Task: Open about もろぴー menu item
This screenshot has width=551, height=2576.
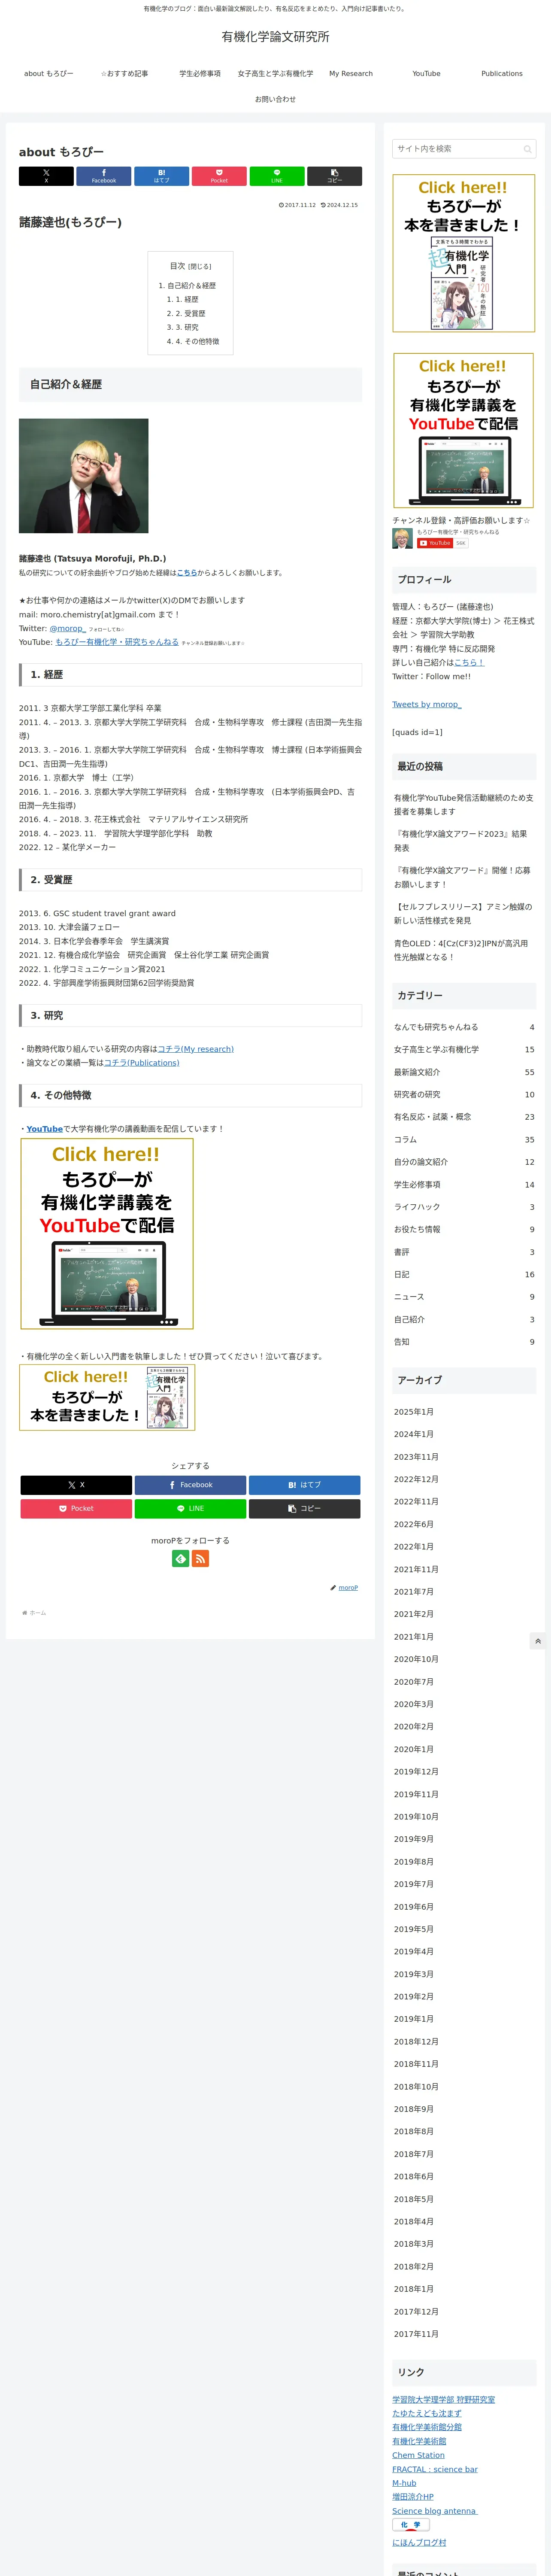Action: [49, 74]
